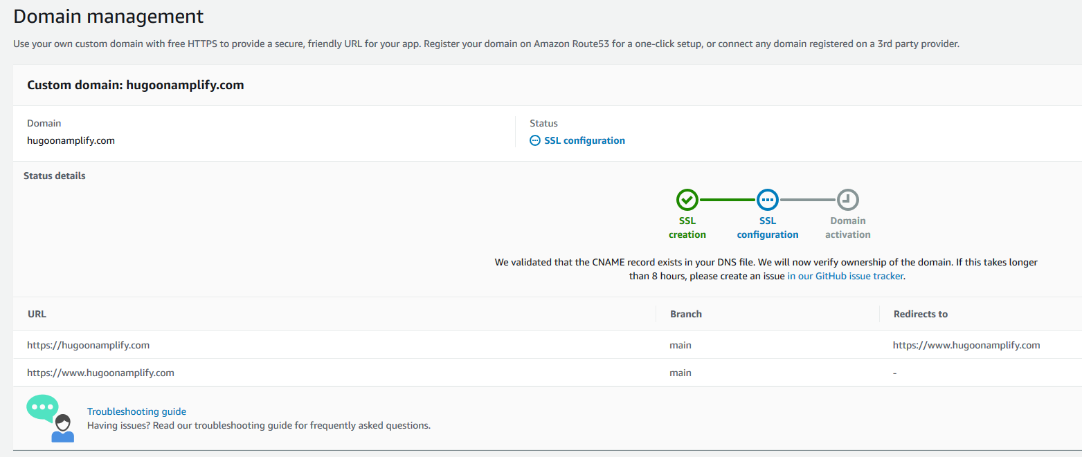Click the blue SSL configuration progress icon
This screenshot has width=1082, height=457.
pyautogui.click(x=767, y=200)
